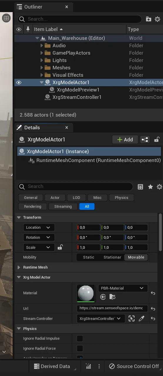The width and height of the screenshot is (163, 376).
Task: Click the Rotation Z value field
Action: 136,238
